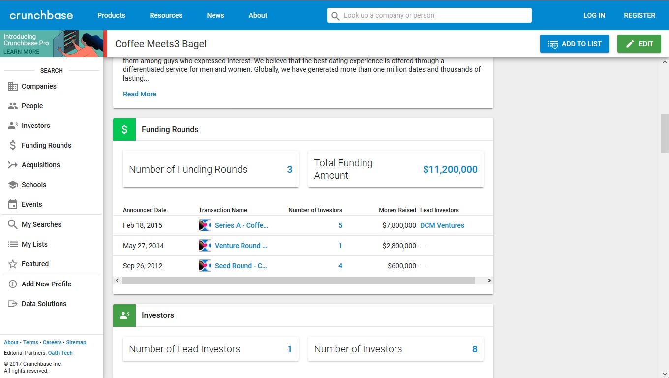Click the page vertical scrollbar thumb
The width and height of the screenshot is (669, 378).
[x=665, y=133]
